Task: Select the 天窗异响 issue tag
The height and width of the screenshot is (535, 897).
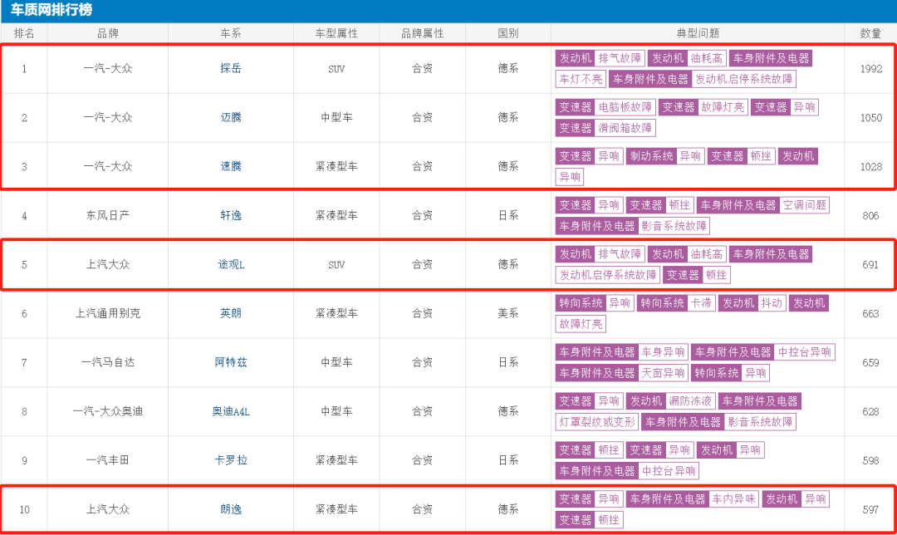Action: point(663,373)
